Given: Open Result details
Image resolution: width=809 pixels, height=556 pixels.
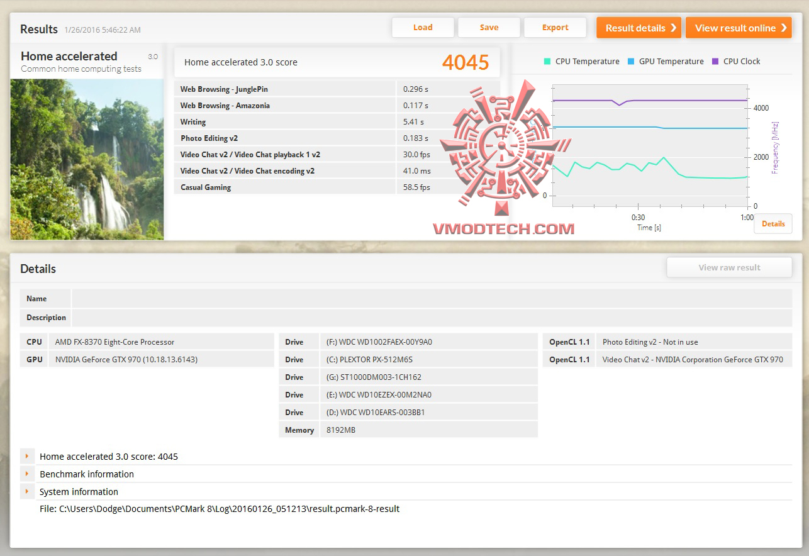Looking at the screenshot, I should point(639,28).
